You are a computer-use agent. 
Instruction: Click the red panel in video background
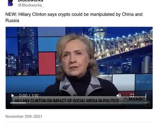(x=47, y=64)
